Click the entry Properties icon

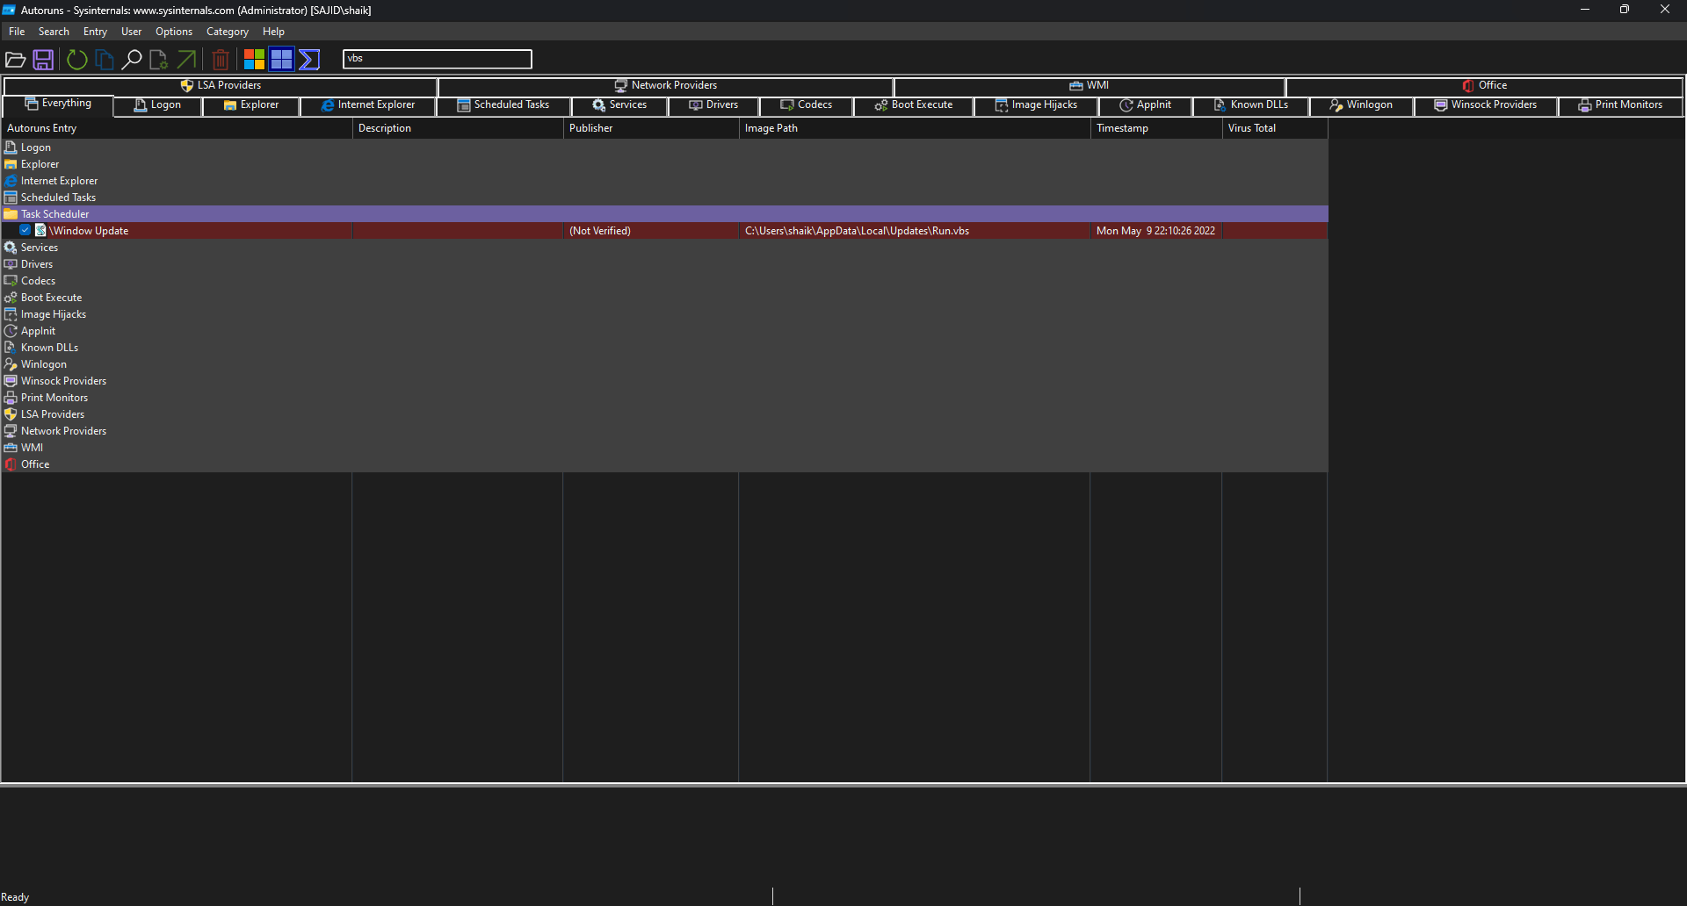[159, 60]
